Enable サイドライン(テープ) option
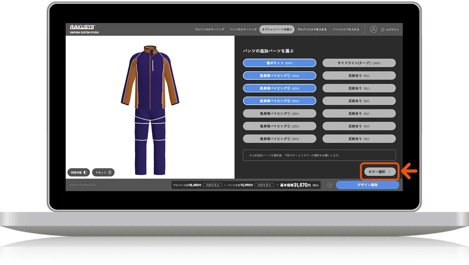The height and width of the screenshot is (265, 469). click(359, 63)
